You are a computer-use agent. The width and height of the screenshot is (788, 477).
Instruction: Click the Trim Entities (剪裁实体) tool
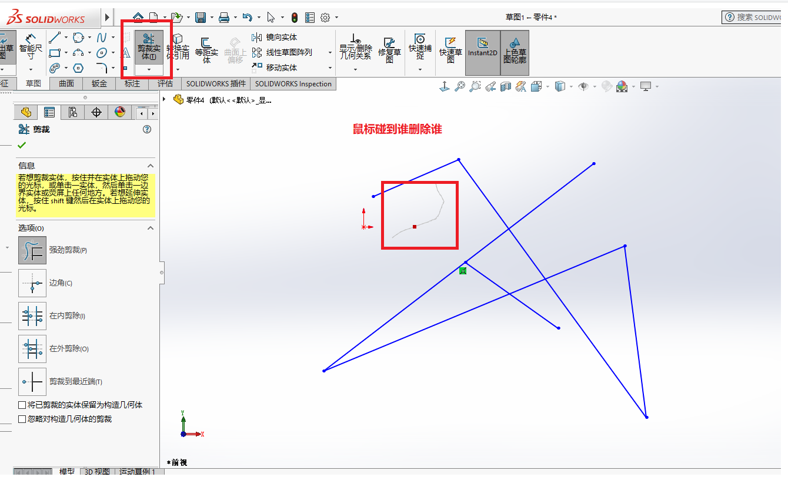click(149, 47)
